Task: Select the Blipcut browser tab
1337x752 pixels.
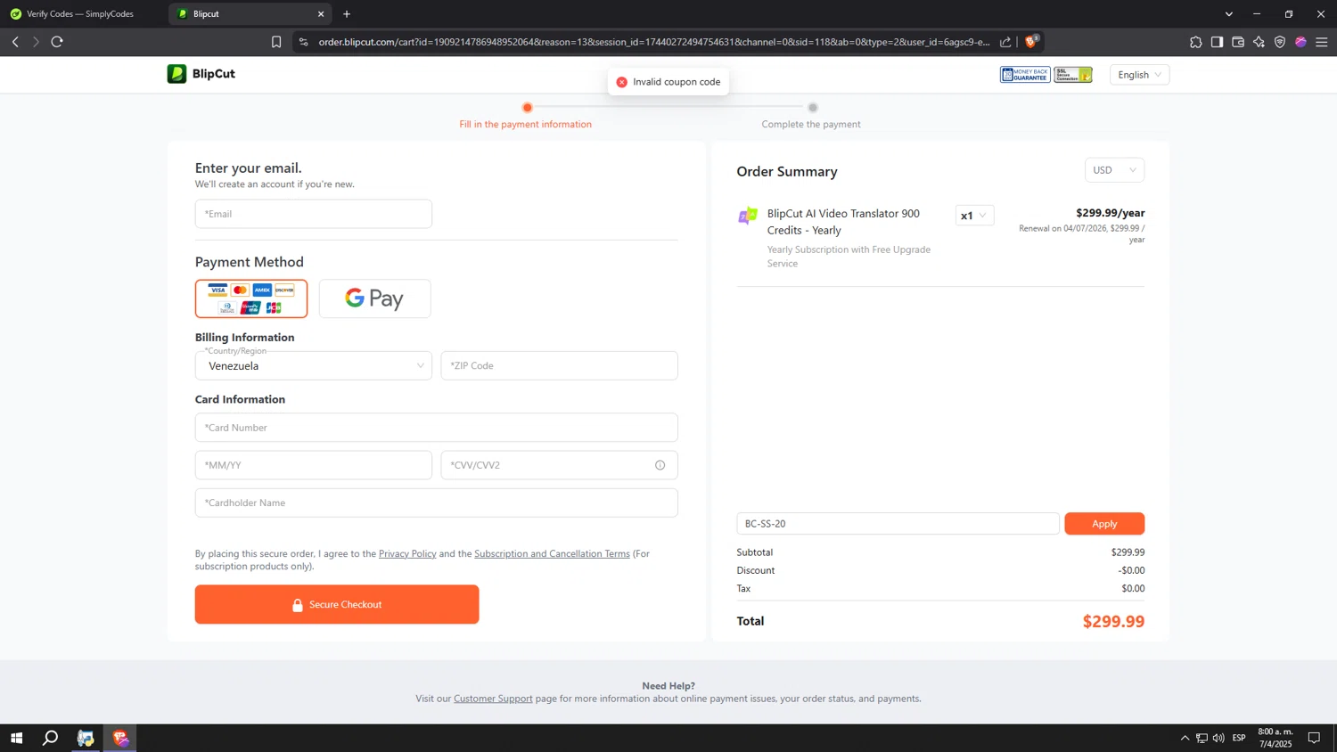Action: point(250,13)
